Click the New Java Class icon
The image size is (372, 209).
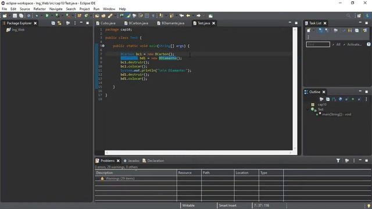point(86,16)
